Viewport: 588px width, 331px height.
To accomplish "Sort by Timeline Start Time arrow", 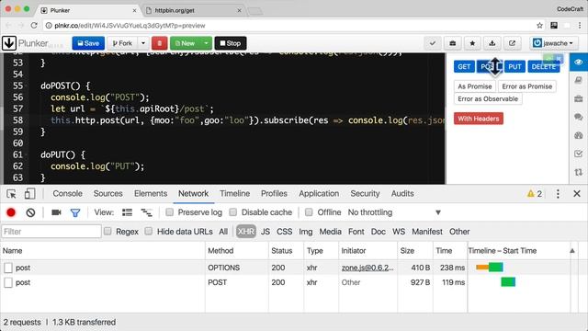I will click(x=572, y=251).
